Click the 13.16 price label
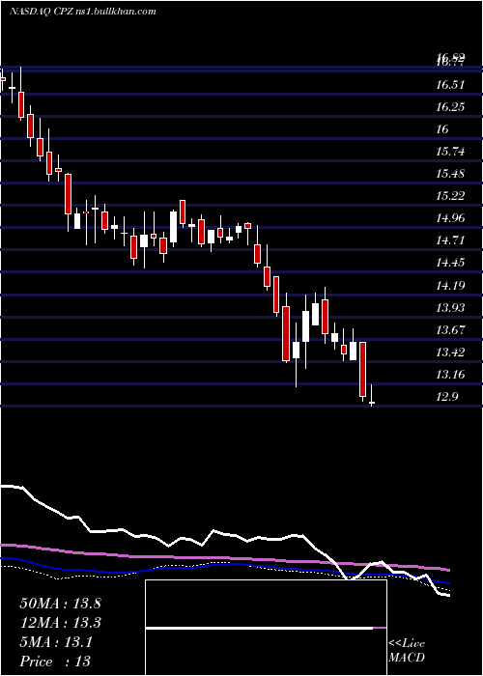 click(450, 375)
